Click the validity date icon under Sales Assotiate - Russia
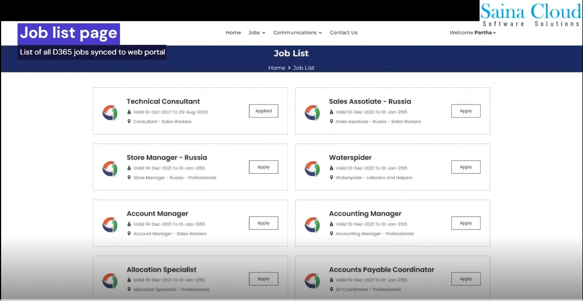This screenshot has width=583, height=301. pos(331,112)
